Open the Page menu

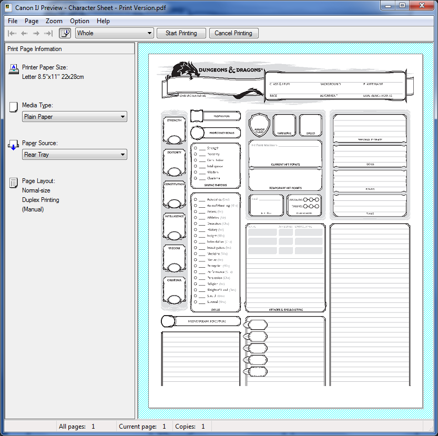coord(32,21)
